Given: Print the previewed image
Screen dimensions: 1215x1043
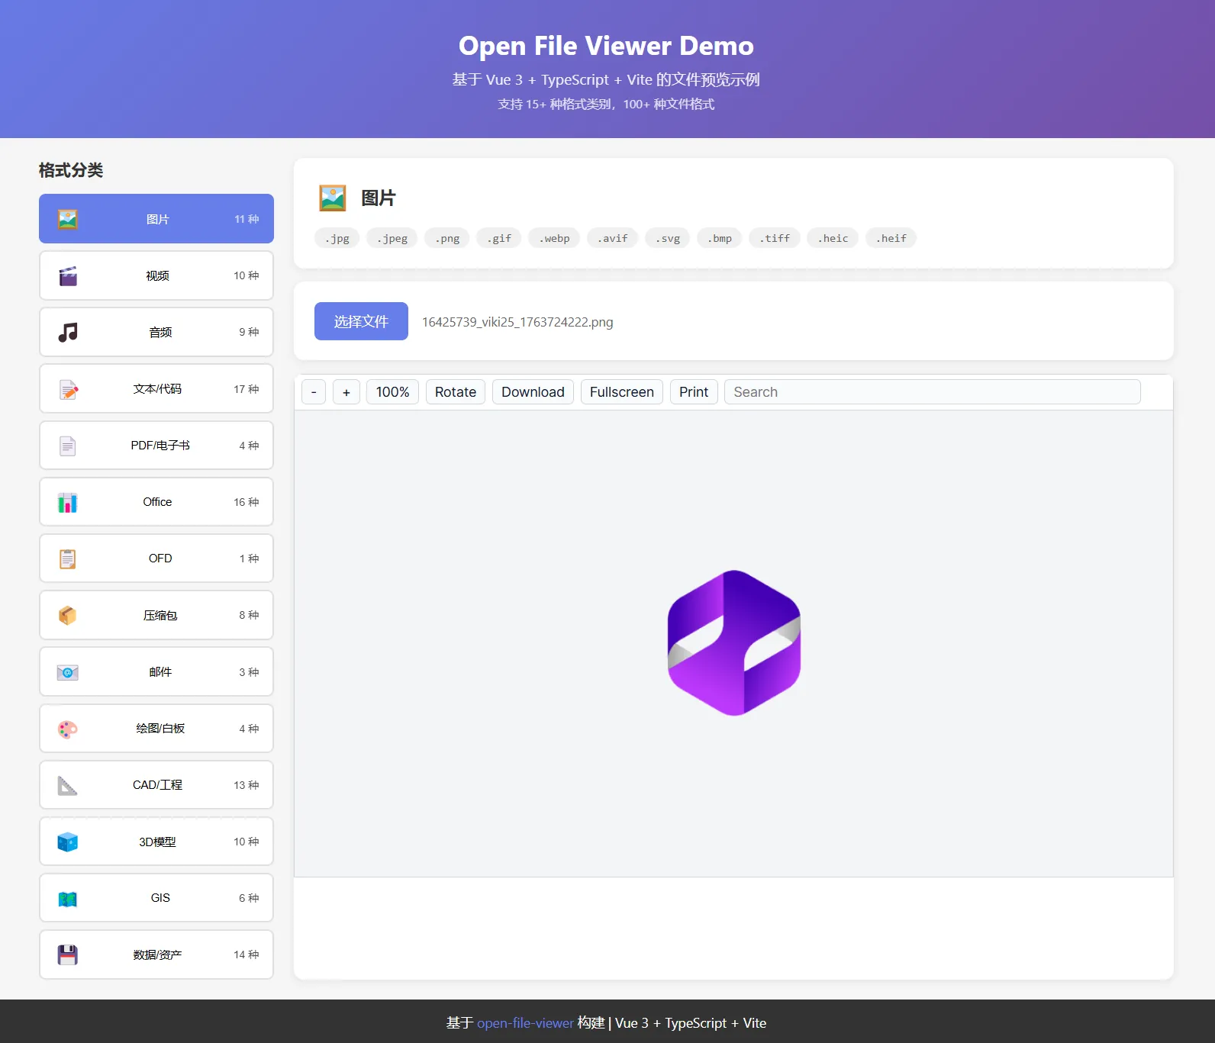Looking at the screenshot, I should tap(694, 392).
